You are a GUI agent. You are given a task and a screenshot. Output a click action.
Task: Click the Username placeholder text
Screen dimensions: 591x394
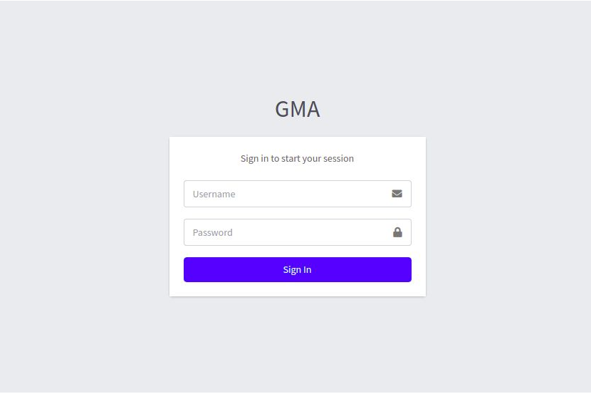click(214, 194)
